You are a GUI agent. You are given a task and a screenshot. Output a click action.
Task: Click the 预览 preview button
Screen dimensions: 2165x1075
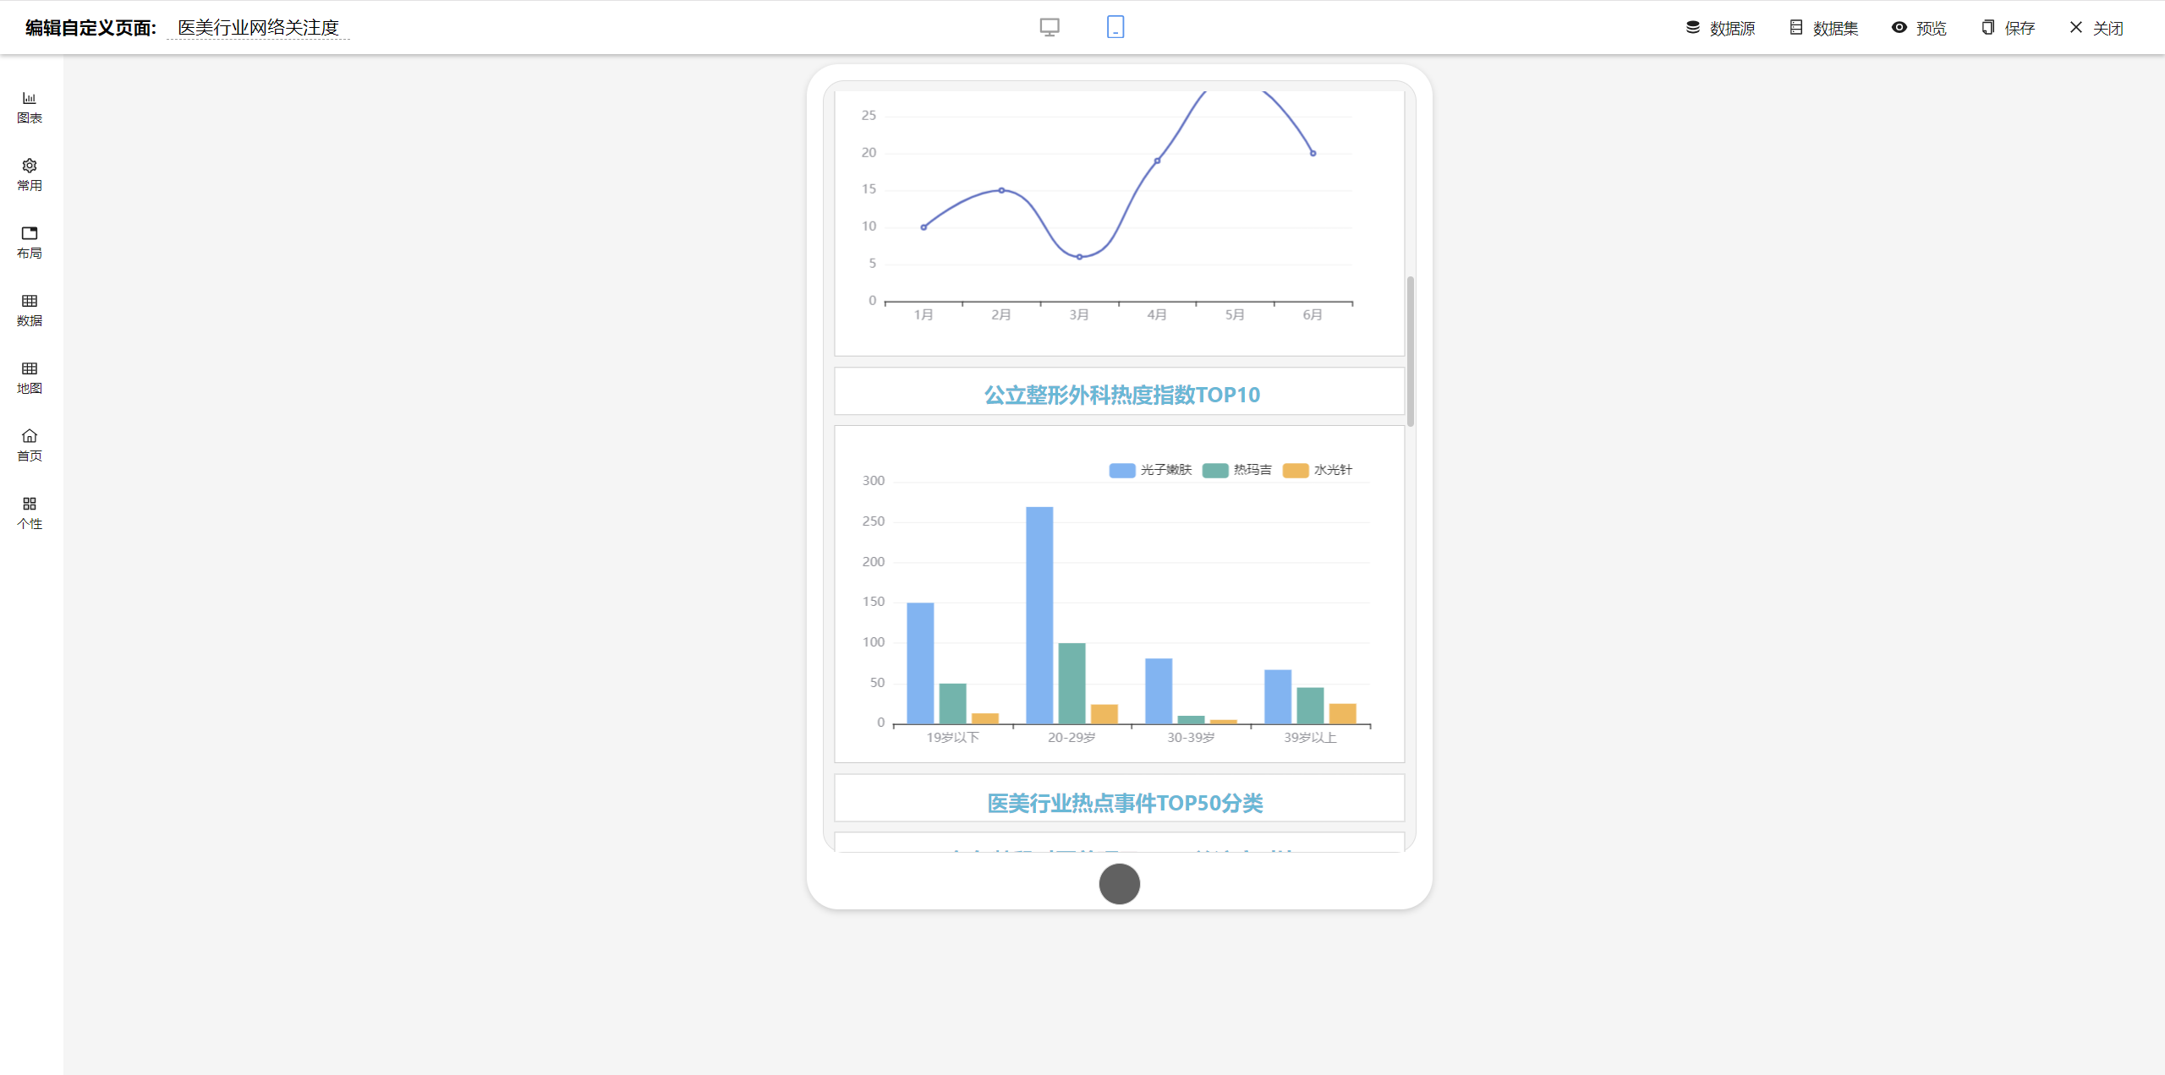click(x=1919, y=28)
